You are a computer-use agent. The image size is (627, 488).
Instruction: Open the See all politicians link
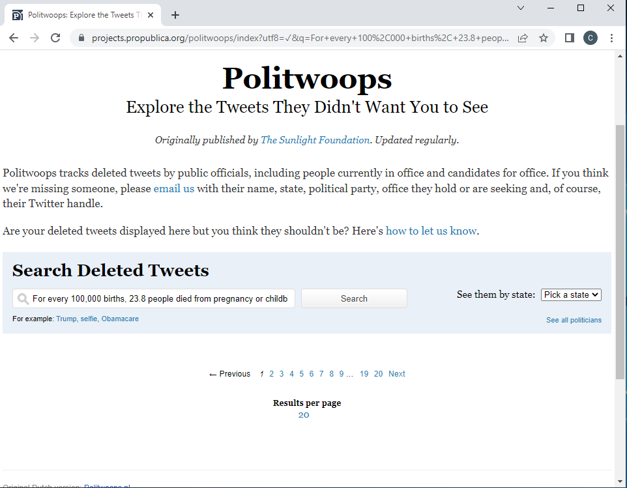pos(574,320)
